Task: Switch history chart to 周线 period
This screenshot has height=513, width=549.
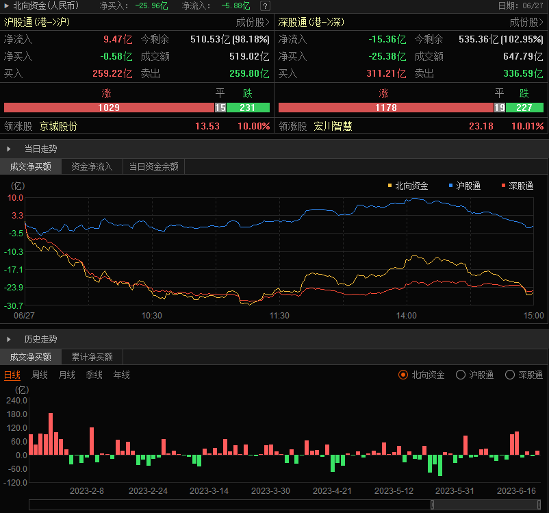Action: pyautogui.click(x=40, y=375)
